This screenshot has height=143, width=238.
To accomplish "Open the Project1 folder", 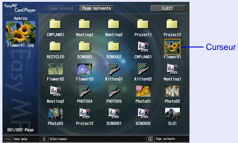I will coord(143,24).
